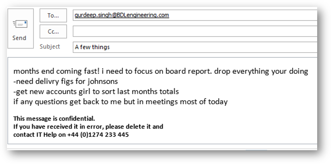This screenshot has width=331, height=164.
Task: Click in the empty Cc input field
Action: pos(195,32)
